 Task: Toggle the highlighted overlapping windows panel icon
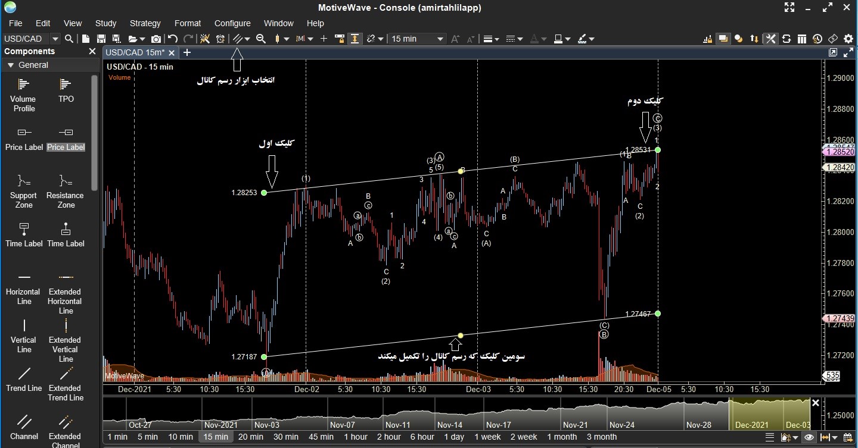click(x=723, y=39)
